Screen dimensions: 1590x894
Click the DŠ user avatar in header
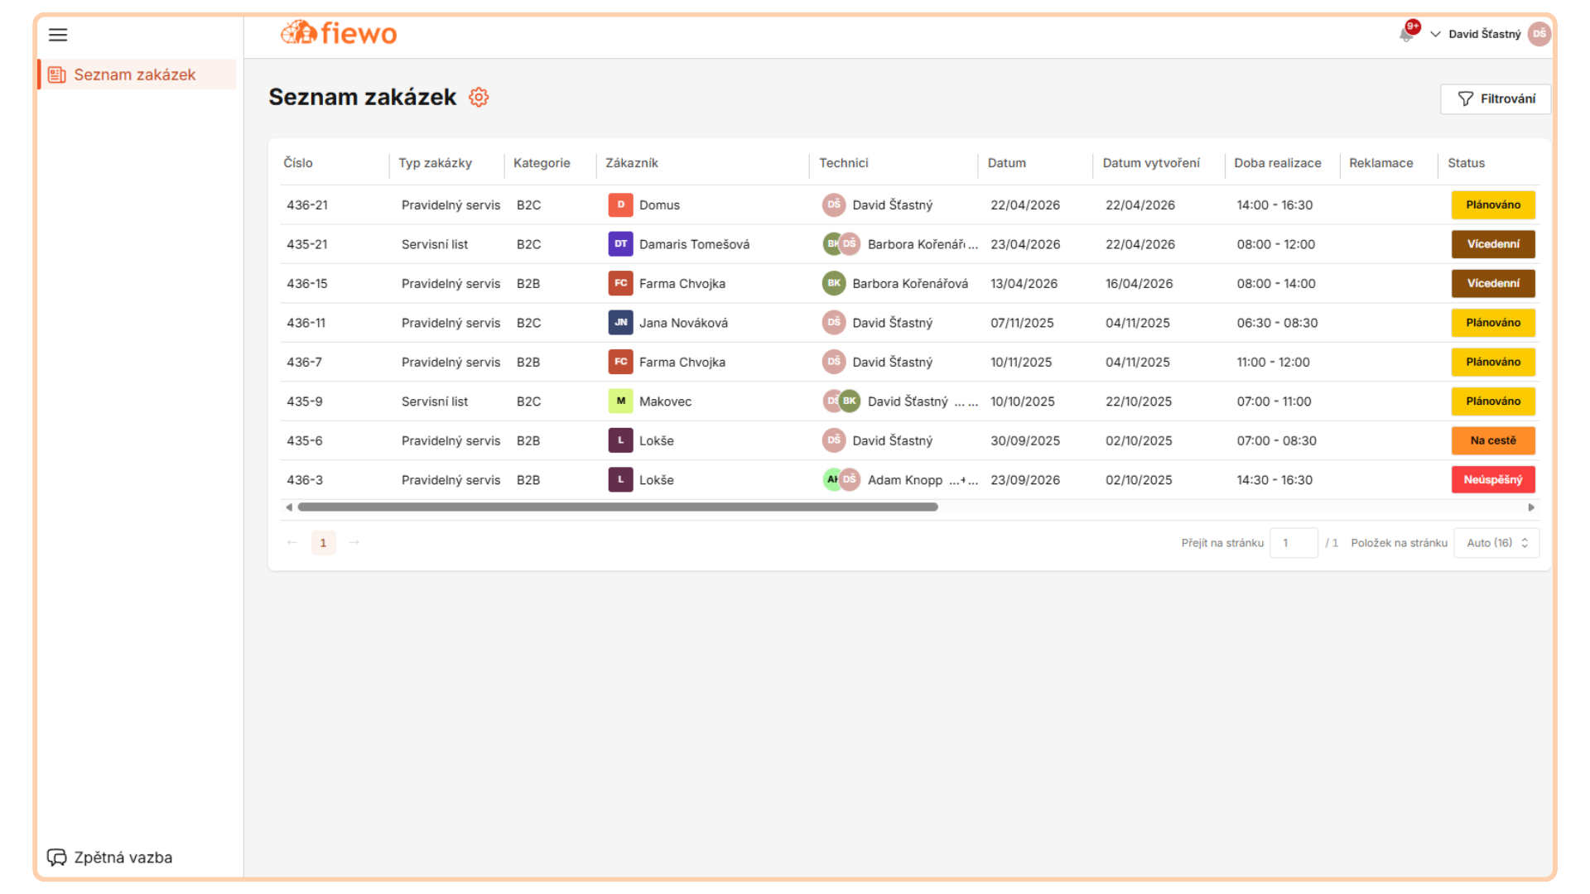(1539, 34)
